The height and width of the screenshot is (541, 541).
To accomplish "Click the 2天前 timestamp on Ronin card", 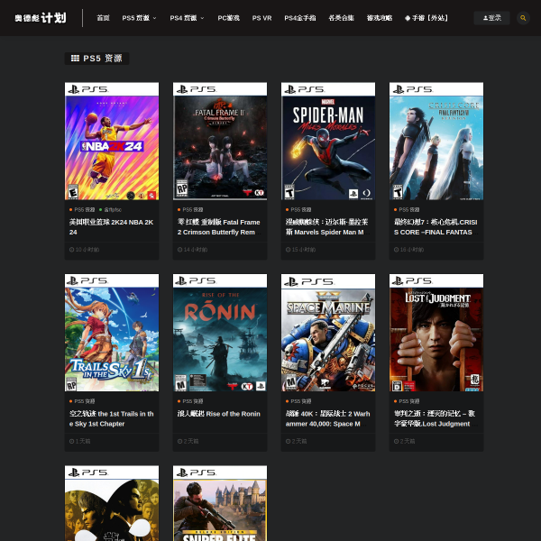I will click(188, 441).
